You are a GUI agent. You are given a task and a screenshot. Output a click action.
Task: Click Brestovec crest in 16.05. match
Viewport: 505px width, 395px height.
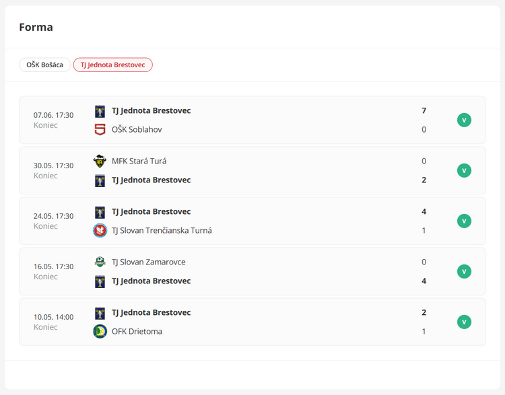click(x=100, y=281)
